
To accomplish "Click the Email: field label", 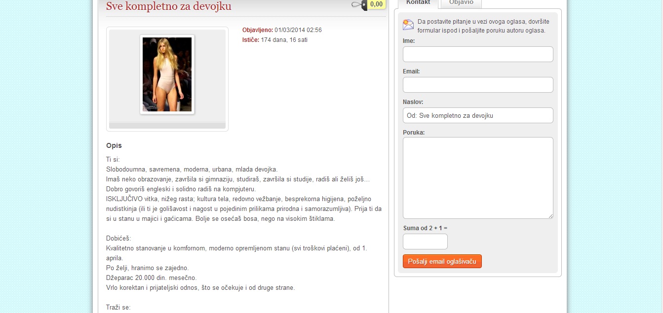I will coord(411,71).
